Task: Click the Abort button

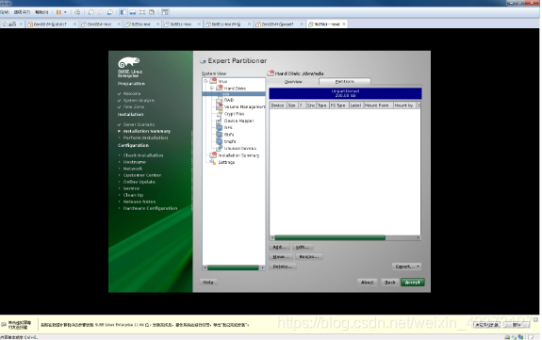Action: [x=367, y=283]
